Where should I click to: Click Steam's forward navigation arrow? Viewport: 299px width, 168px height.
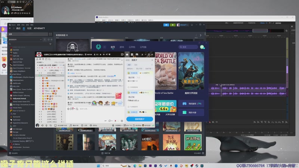point(13,28)
